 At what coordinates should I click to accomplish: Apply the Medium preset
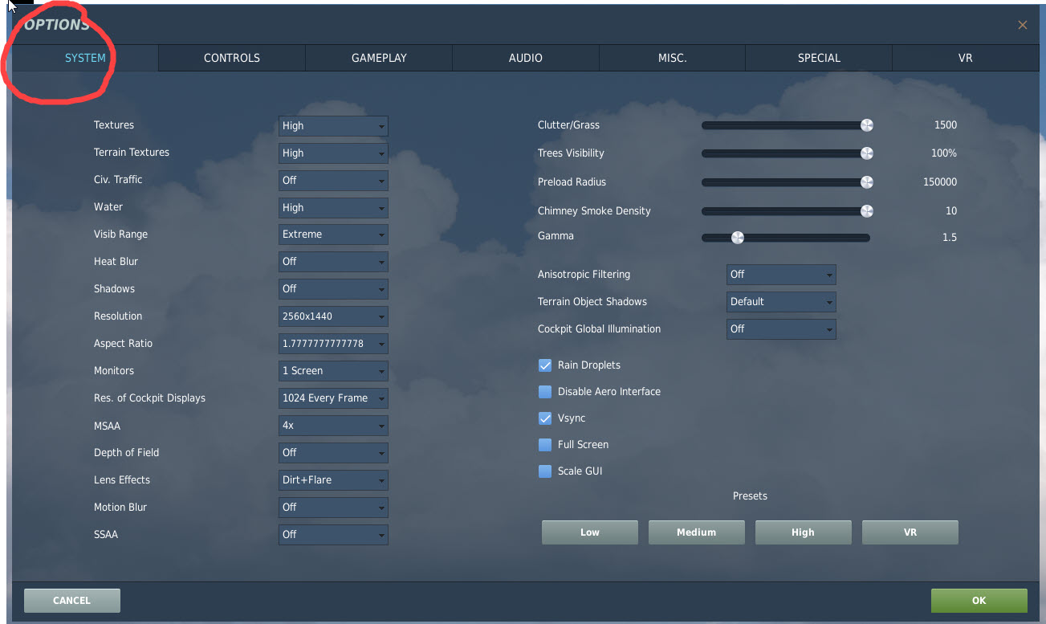(x=697, y=532)
